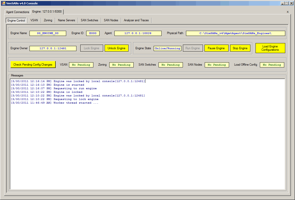Viewport: 295px width, 200px height.
Task: Select the Physical Path field
Action: 235,33
